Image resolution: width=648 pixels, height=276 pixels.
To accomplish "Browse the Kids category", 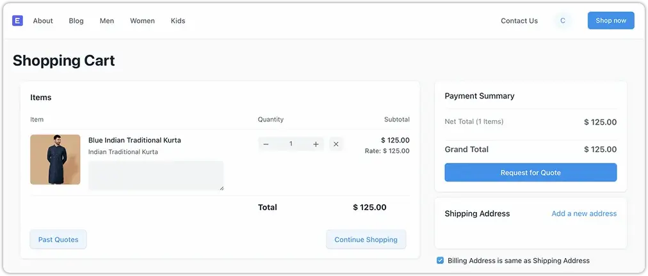I will click(178, 20).
